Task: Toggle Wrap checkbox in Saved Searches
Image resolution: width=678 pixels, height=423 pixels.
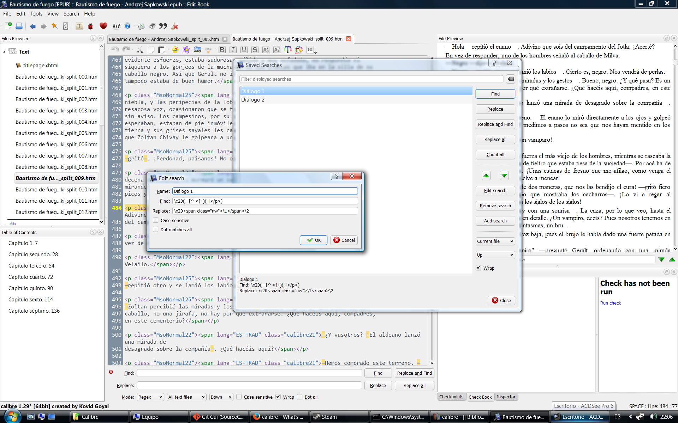Action: point(478,268)
